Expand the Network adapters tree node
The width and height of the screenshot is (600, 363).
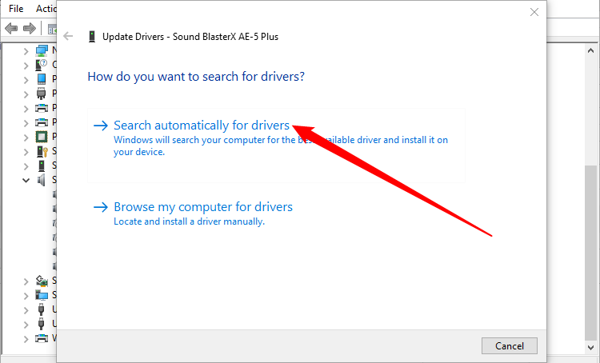pos(26,51)
